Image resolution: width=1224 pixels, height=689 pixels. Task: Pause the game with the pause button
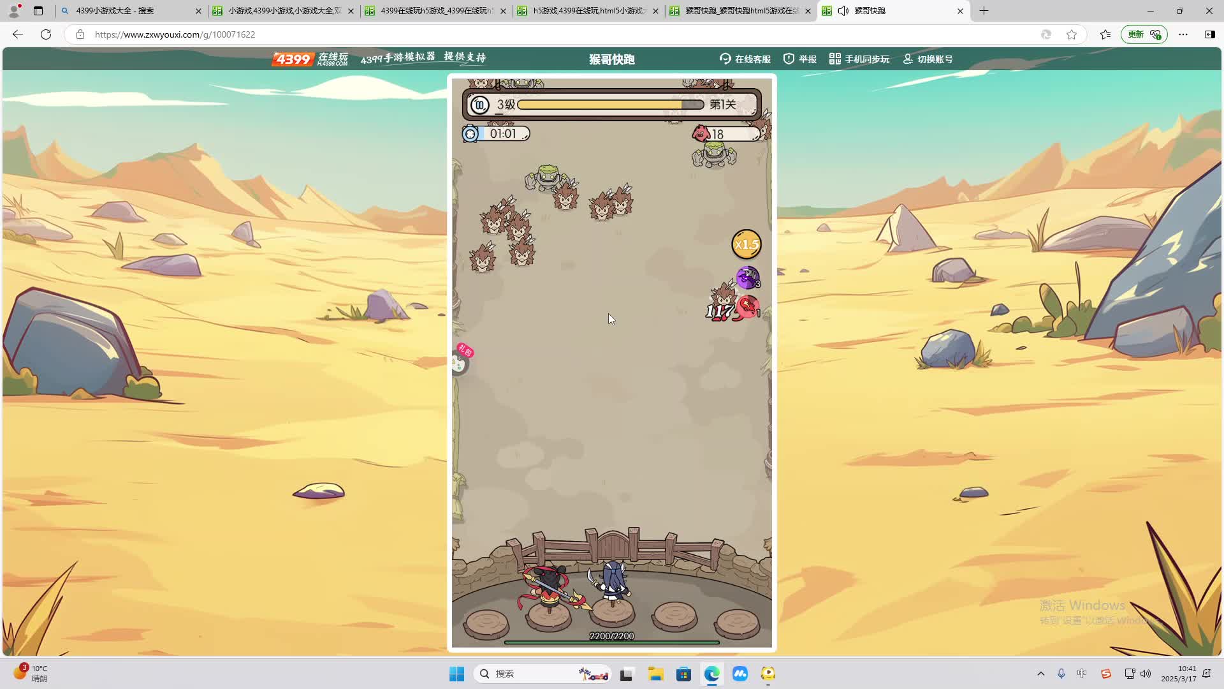[x=479, y=105]
